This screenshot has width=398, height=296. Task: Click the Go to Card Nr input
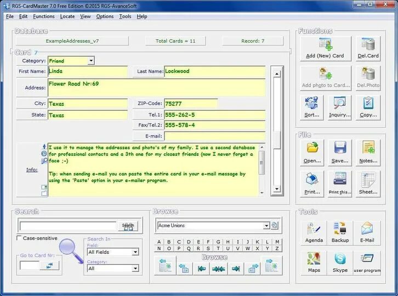[x=30, y=265]
